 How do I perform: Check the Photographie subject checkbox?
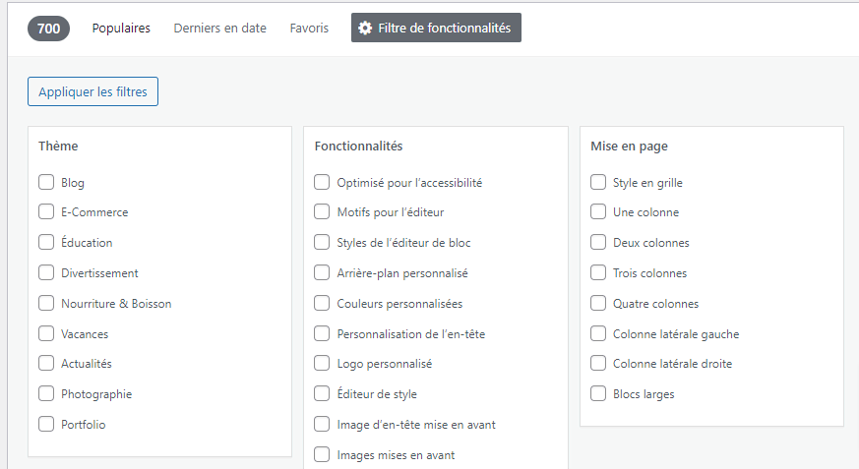point(46,393)
